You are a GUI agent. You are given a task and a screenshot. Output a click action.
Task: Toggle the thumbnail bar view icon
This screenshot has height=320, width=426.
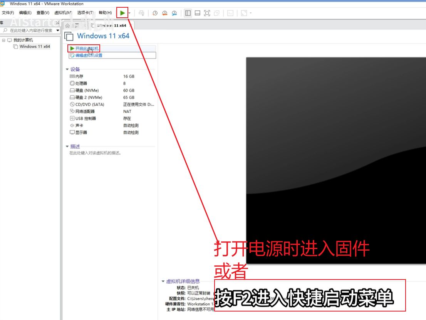197,13
